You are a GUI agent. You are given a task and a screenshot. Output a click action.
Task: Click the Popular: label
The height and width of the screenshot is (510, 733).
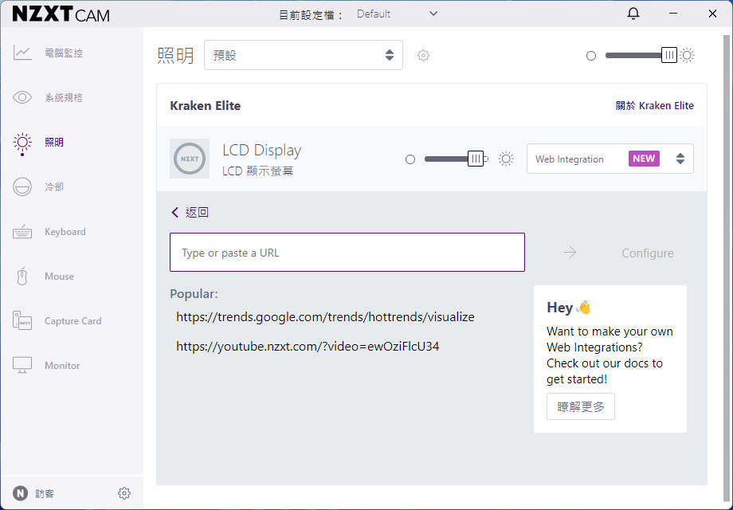click(194, 294)
